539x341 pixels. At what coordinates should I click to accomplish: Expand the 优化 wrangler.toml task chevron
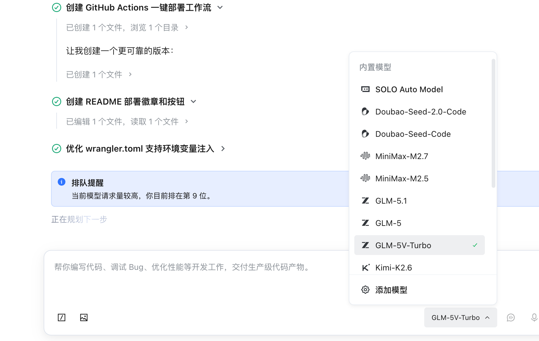223,149
